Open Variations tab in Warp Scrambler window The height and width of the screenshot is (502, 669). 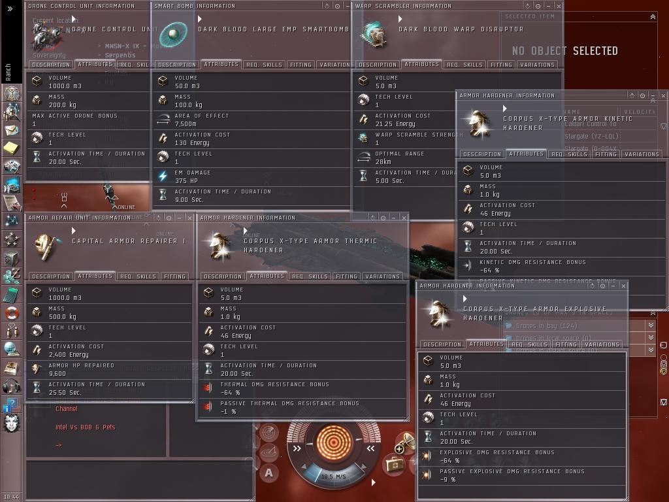click(537, 65)
